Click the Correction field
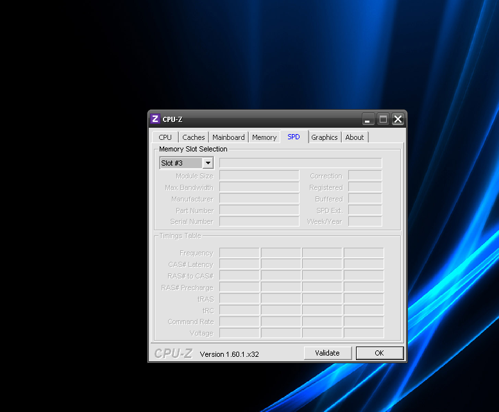 click(365, 176)
